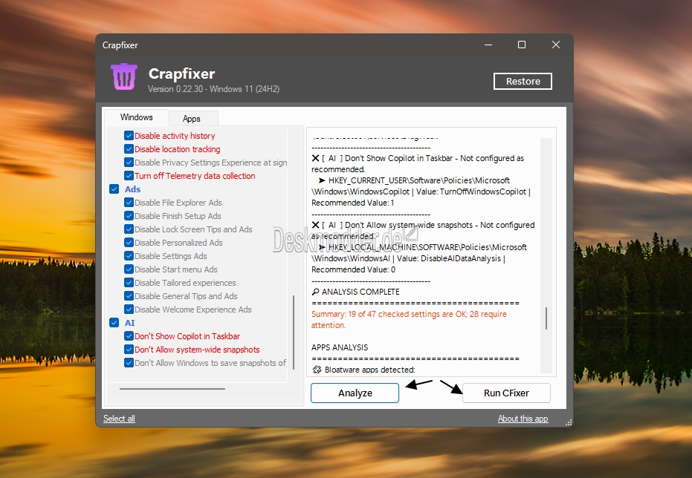Image resolution: width=692 pixels, height=478 pixels.
Task: Uncheck Disable Personalized Ads
Action: (x=129, y=243)
